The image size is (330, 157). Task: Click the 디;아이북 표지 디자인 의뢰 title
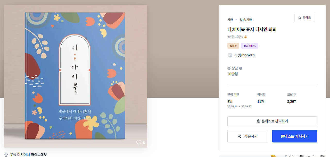(x=252, y=29)
